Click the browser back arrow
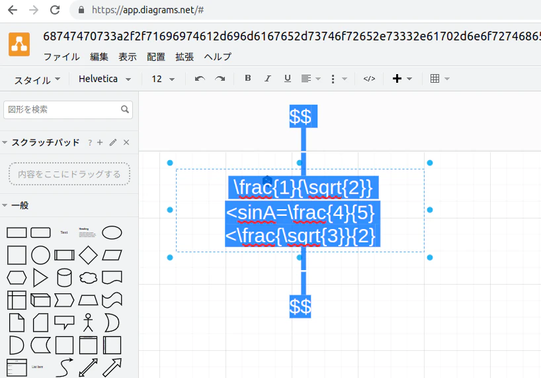The width and height of the screenshot is (541, 378). point(13,10)
